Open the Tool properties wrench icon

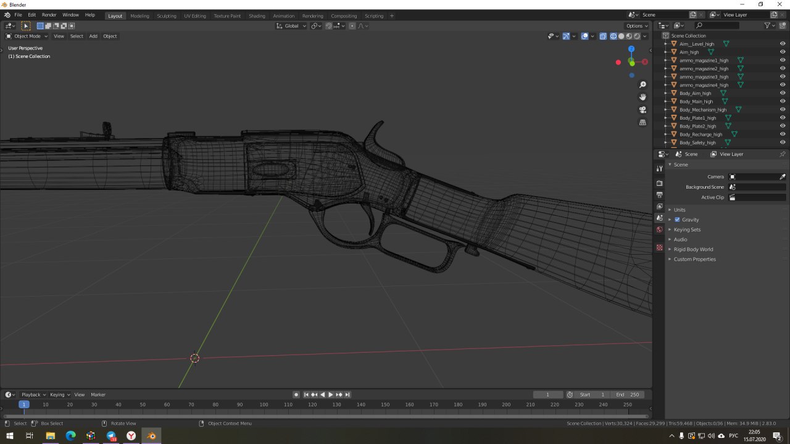(x=659, y=168)
